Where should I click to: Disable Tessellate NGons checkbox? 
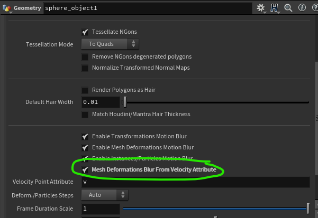tap(85, 32)
